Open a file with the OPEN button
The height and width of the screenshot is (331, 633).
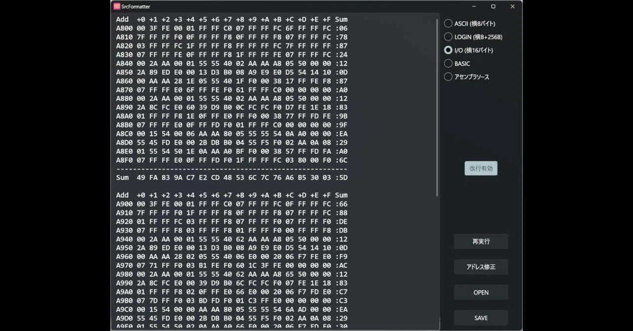tap(481, 292)
